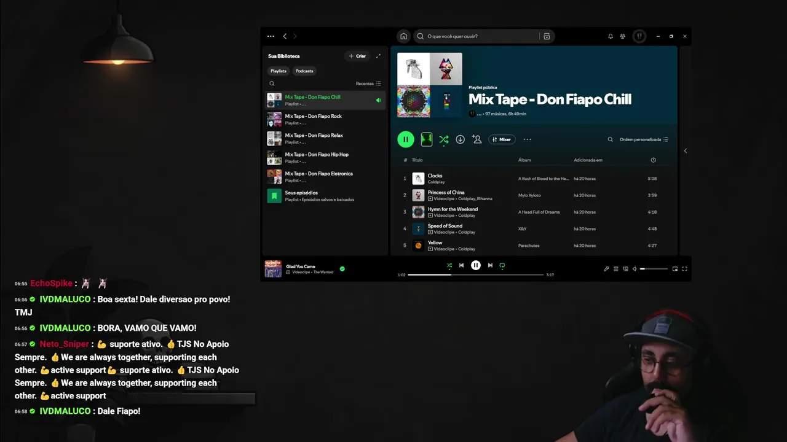Sort by Título column header
The width and height of the screenshot is (787, 442).
(417, 160)
